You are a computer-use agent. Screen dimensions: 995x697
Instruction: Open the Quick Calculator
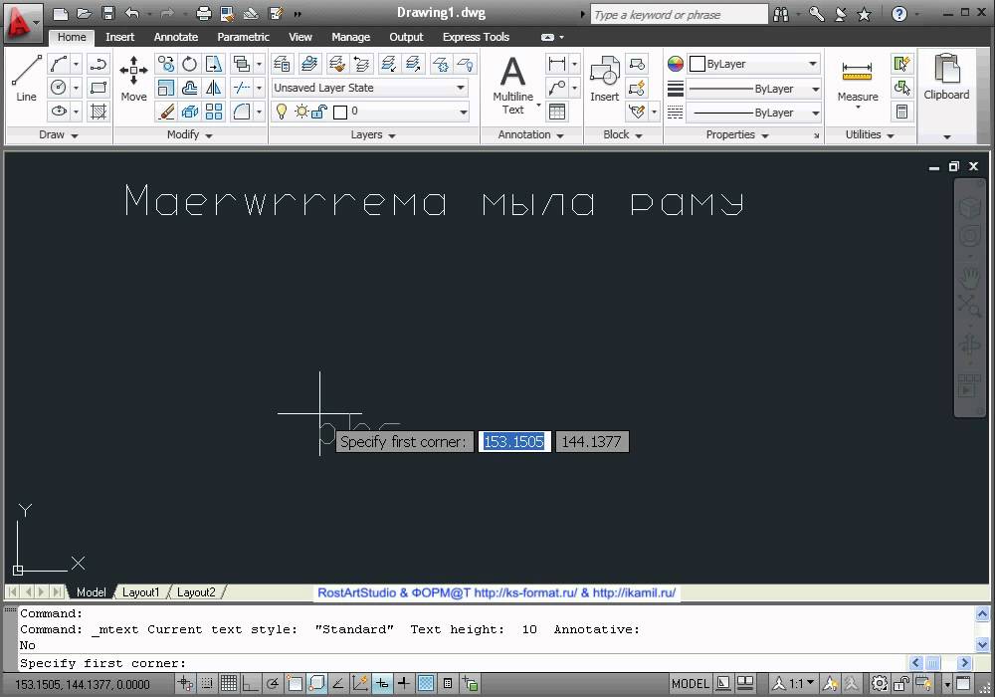point(901,112)
